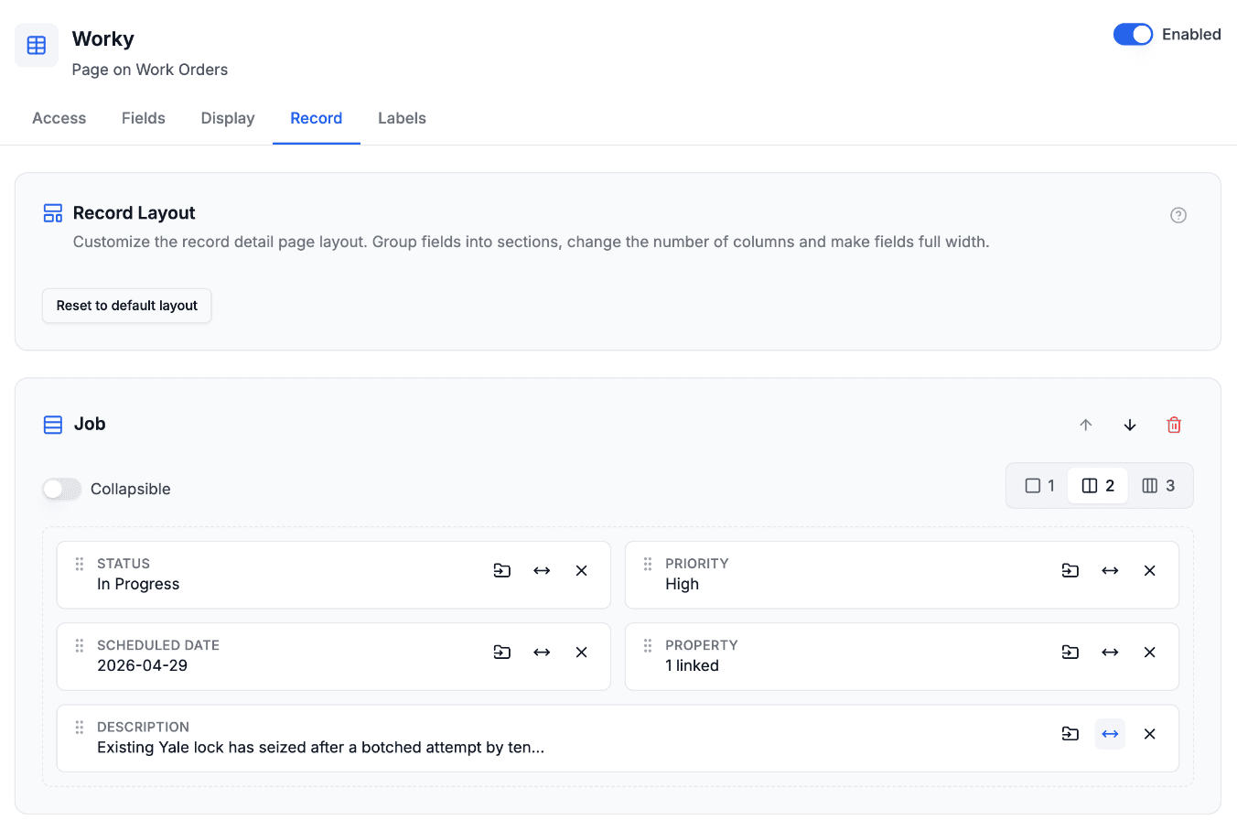Viewport: 1237px width, 820px height.
Task: Remove the Status field
Action: point(581,570)
